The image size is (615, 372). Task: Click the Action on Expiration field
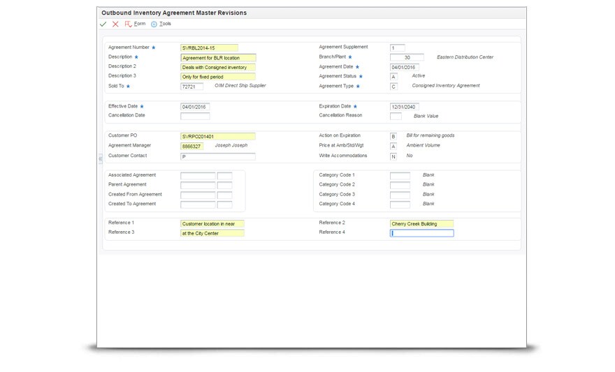coord(393,136)
